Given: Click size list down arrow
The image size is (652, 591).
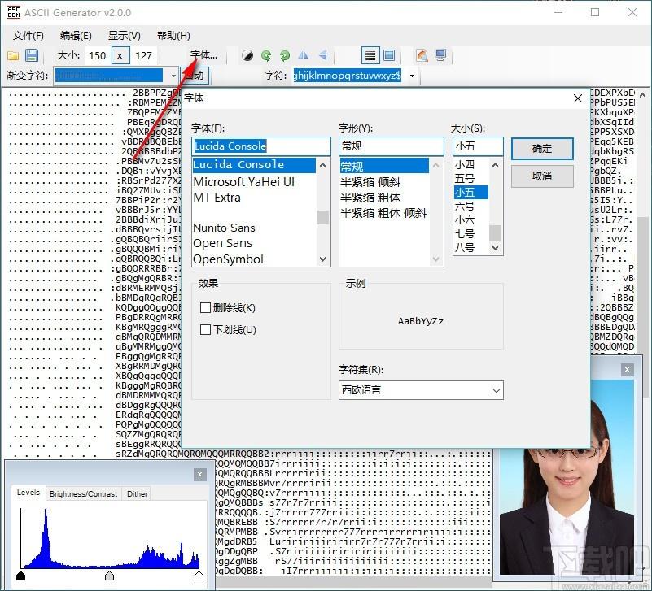Looking at the screenshot, I should click(x=495, y=247).
